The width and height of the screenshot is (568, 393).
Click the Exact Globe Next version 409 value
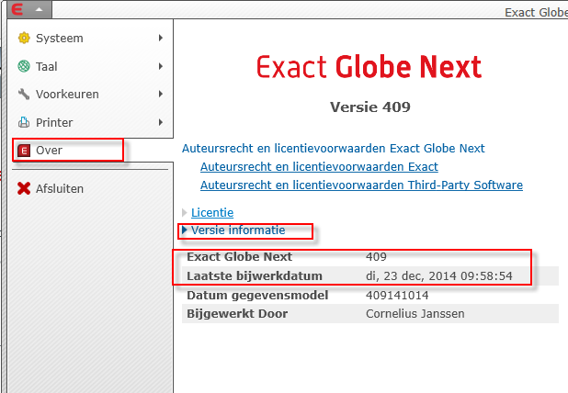pyautogui.click(x=376, y=256)
